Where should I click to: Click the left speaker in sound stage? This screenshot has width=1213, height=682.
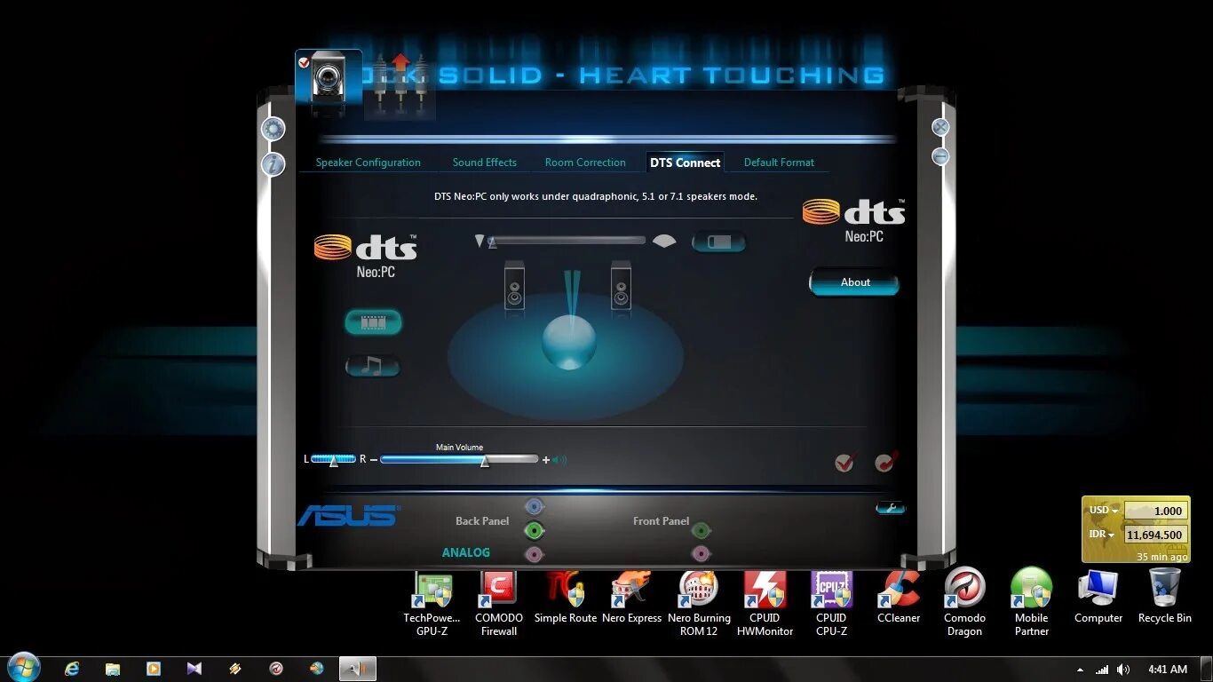coord(514,285)
